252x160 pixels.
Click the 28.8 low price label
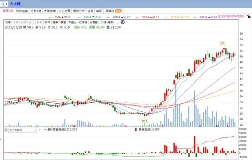tap(144, 121)
